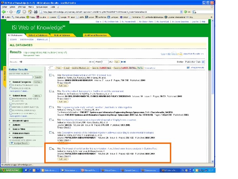Screen dimensions: 238x179
Task: Collapse the General Categories section
Action: click(10, 82)
